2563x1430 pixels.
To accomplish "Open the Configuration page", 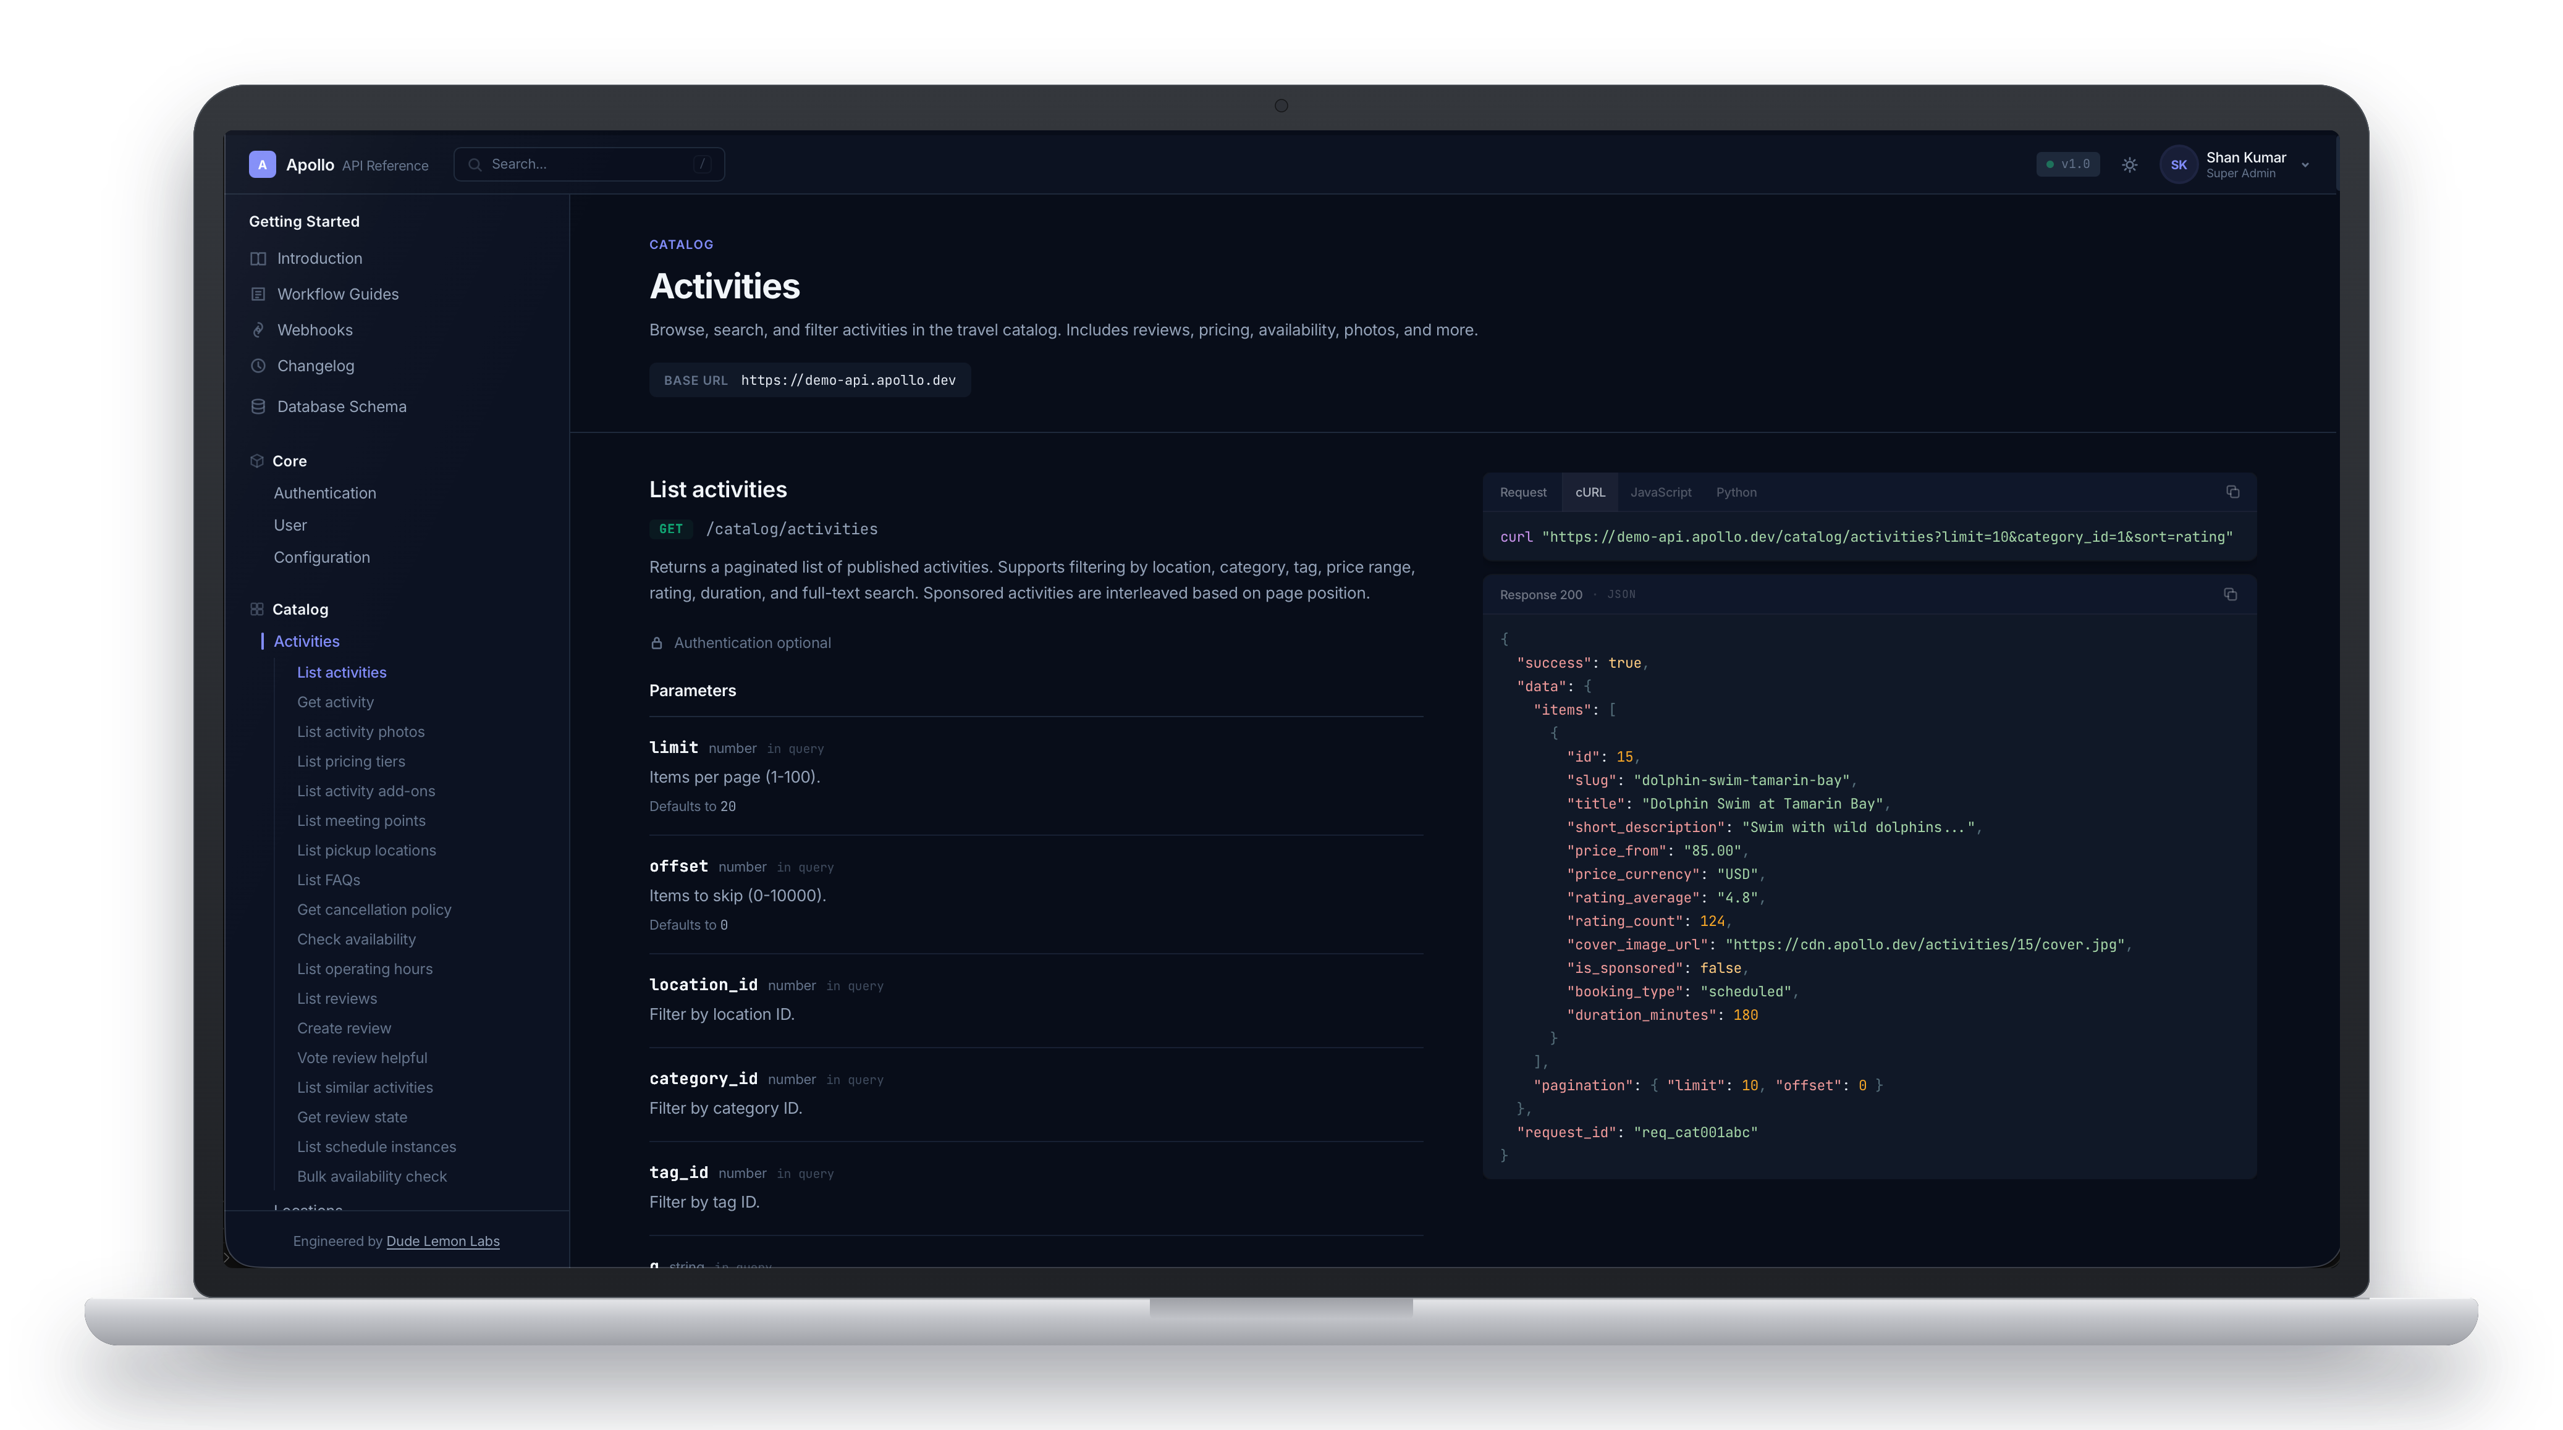I will pos(321,558).
